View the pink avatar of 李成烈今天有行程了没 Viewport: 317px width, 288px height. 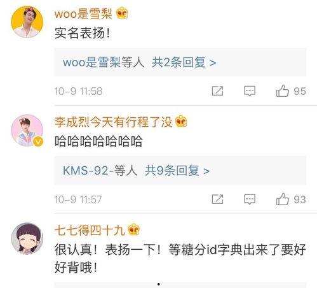[27, 130]
